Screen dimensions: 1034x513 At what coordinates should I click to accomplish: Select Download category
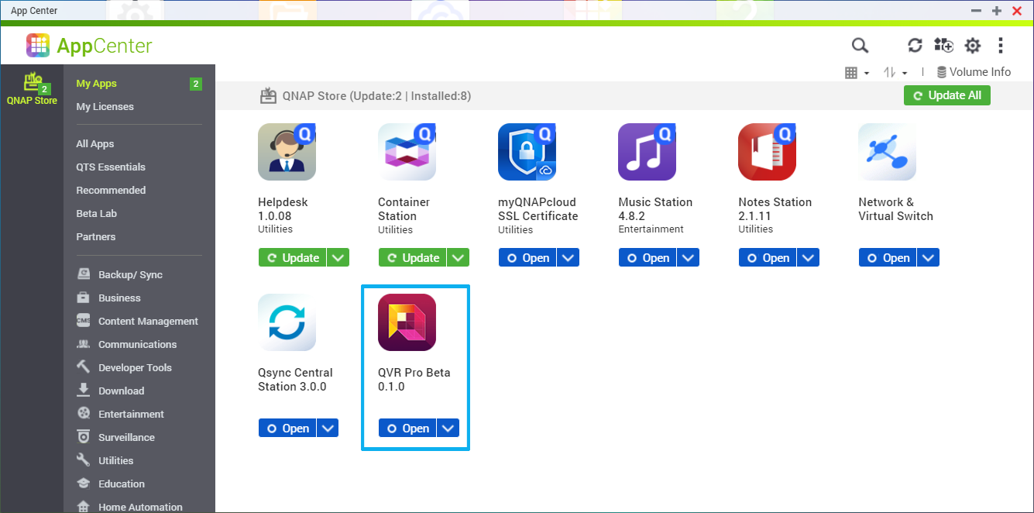pos(111,391)
